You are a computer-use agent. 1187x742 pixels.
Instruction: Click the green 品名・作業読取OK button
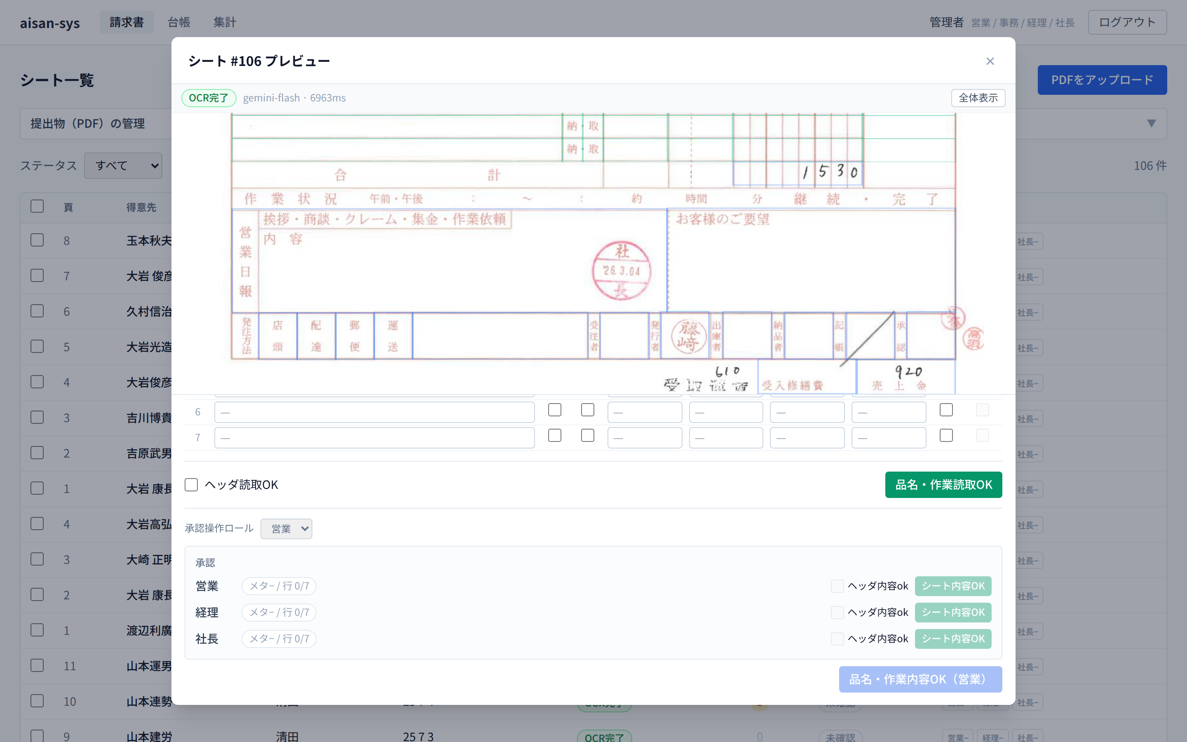click(x=943, y=485)
